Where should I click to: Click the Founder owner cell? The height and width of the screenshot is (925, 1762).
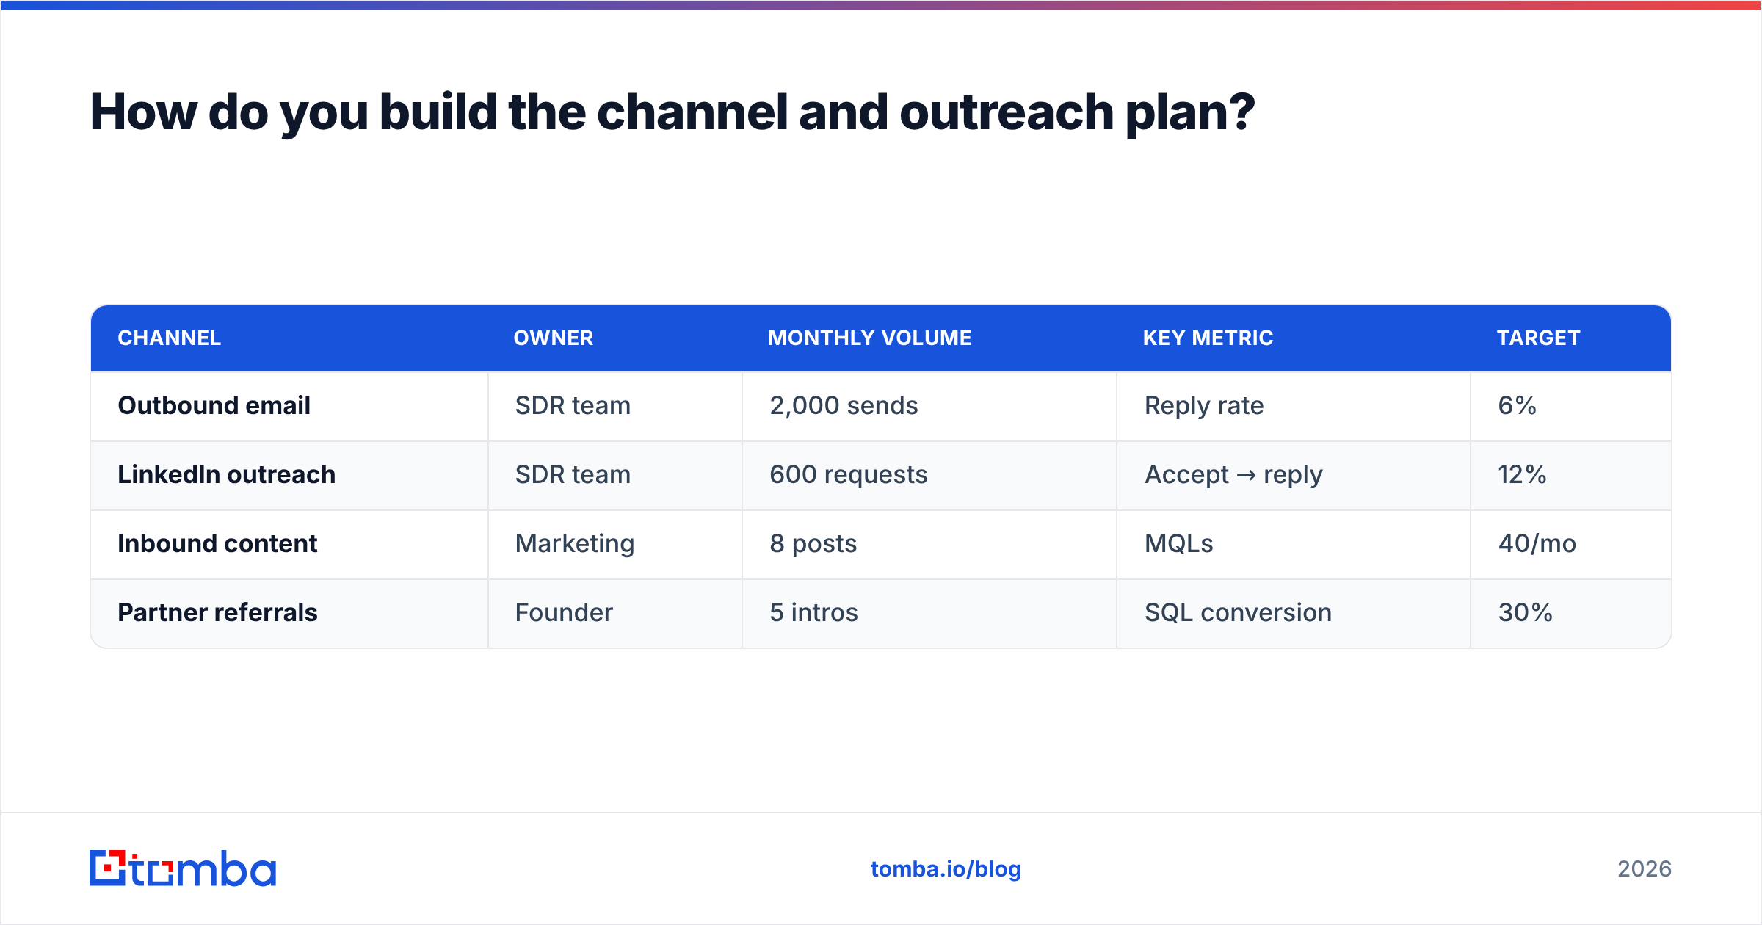[x=615, y=613]
